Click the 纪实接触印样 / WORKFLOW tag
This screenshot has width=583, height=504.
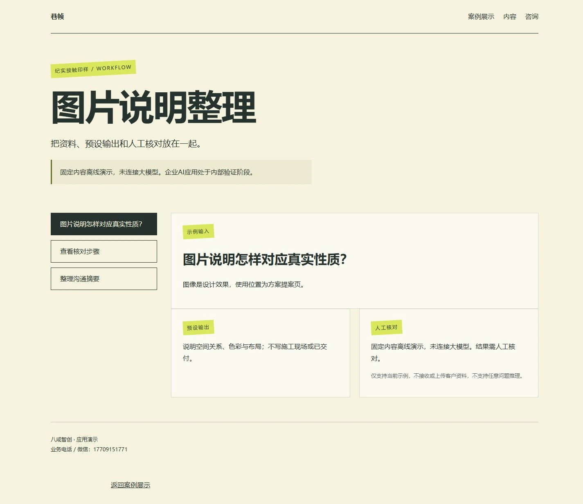93,69
